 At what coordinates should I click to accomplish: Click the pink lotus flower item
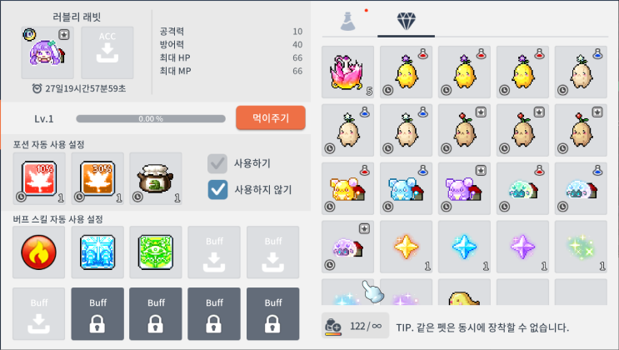[347, 72]
